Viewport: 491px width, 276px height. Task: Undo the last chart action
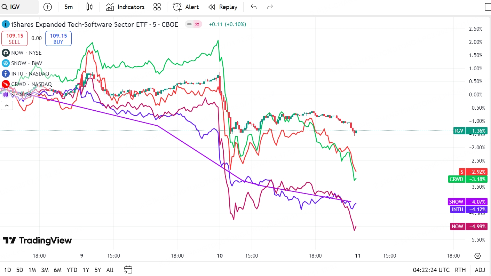coord(254,7)
